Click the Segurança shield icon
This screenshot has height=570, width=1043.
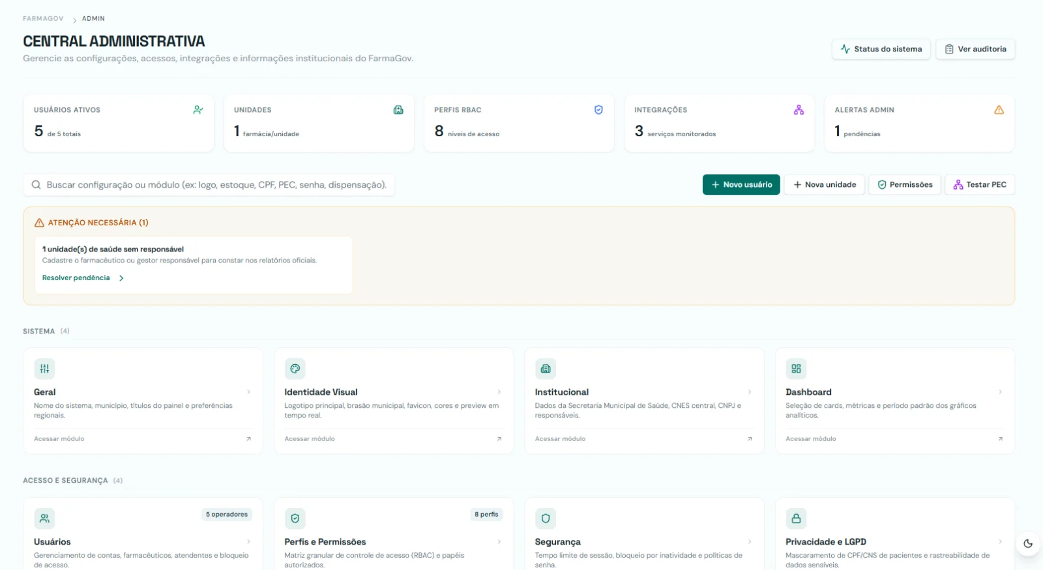coord(546,519)
